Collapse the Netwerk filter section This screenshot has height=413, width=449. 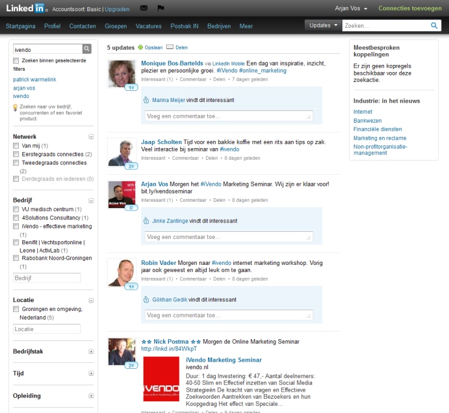[x=91, y=137]
